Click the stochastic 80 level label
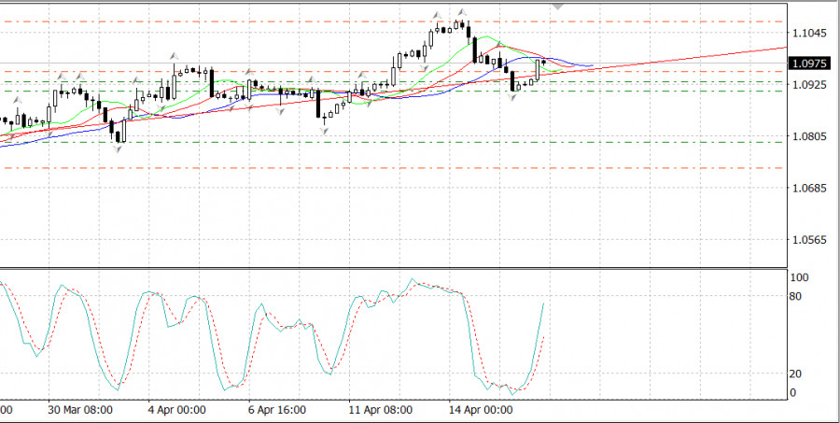This screenshot has height=423, width=840. [x=797, y=297]
